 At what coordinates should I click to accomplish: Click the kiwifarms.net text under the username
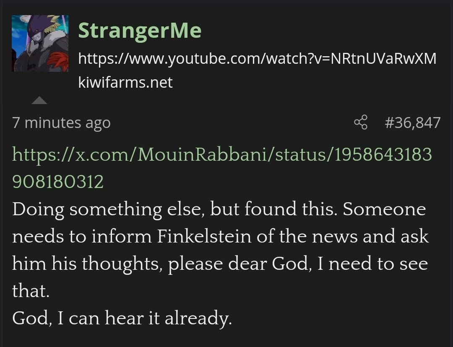(125, 82)
